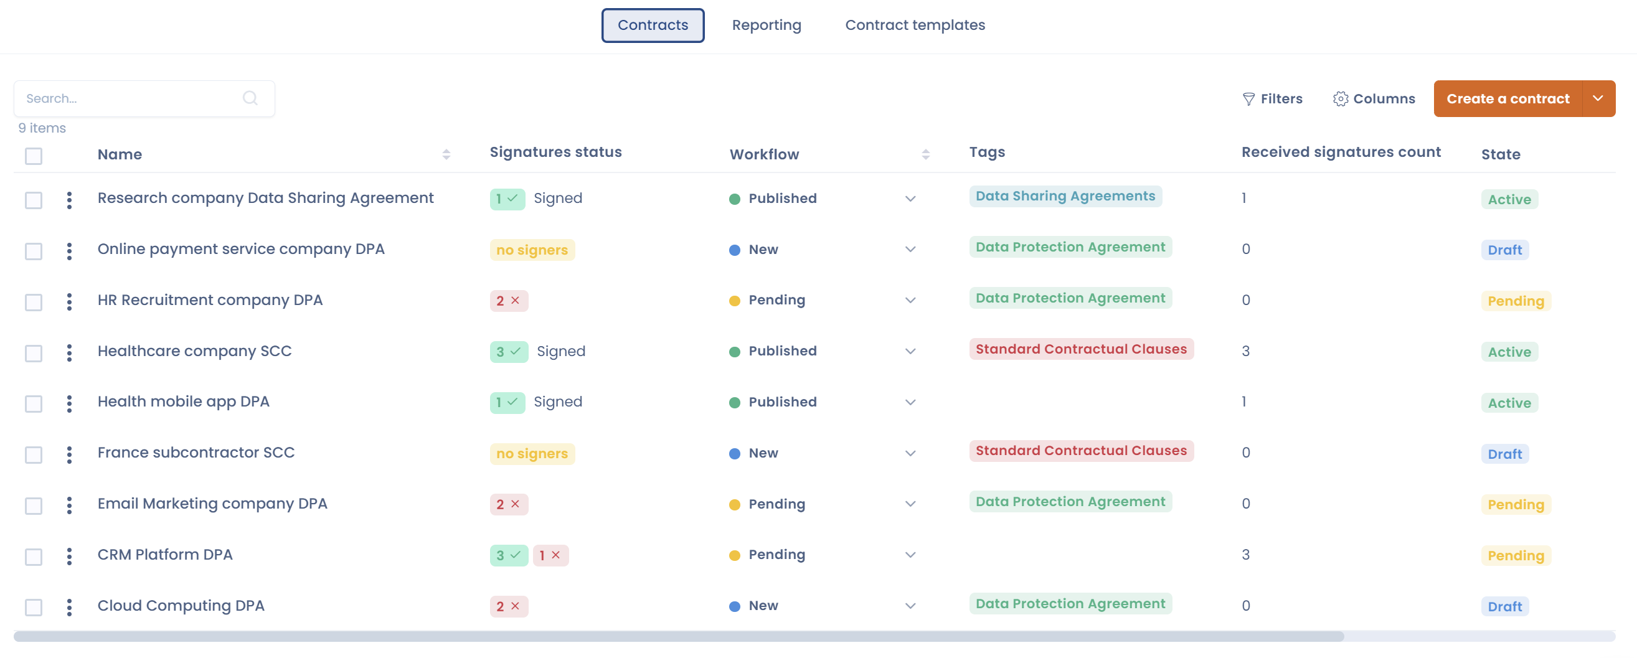Click the horizontal scrollbar below the table

pos(679,636)
